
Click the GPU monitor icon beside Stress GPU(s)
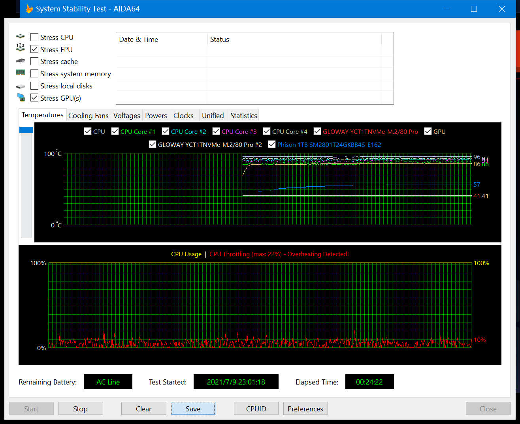pos(21,97)
